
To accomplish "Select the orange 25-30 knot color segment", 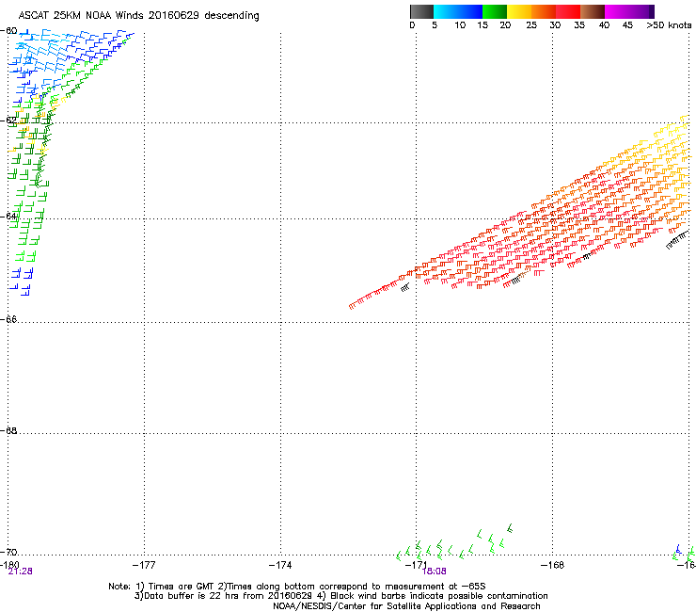I will coord(544,11).
